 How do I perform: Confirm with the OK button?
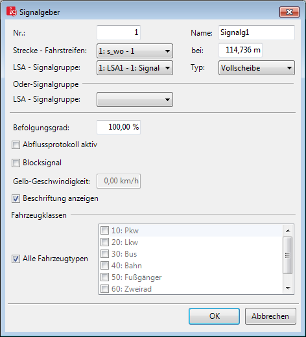coord(214,316)
